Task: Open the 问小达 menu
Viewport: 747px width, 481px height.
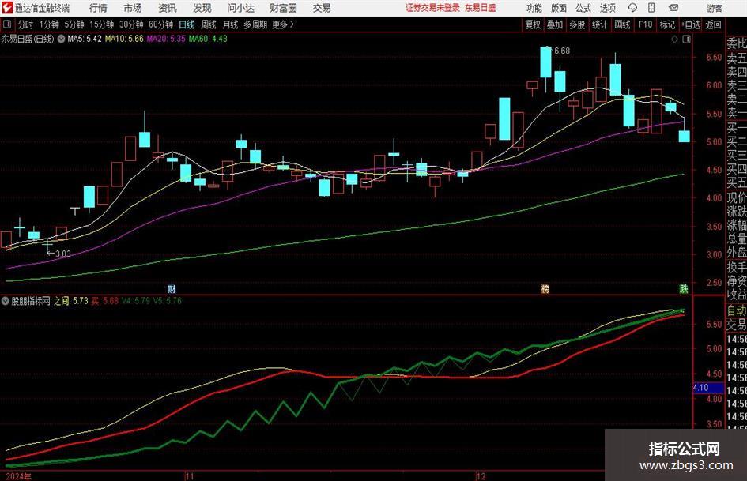Action: [240, 8]
